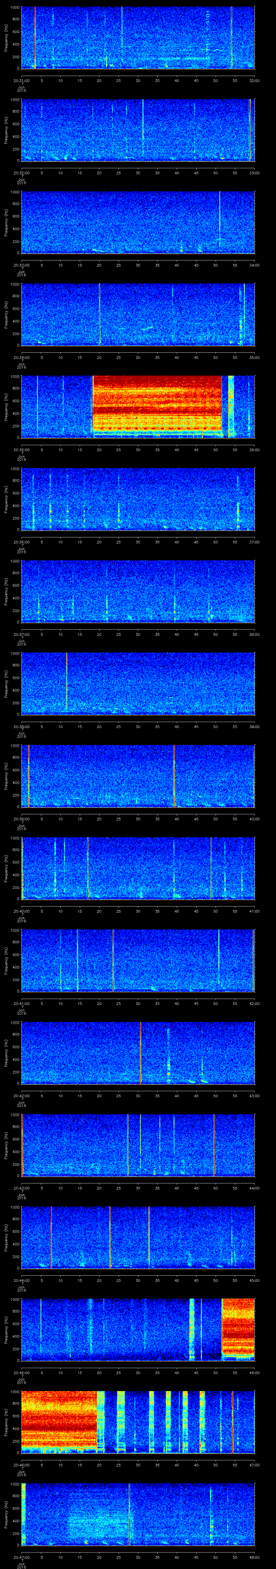The image size is (276, 1569).
Task: Click the 20:35:00 start time label
Action: (x=22, y=449)
